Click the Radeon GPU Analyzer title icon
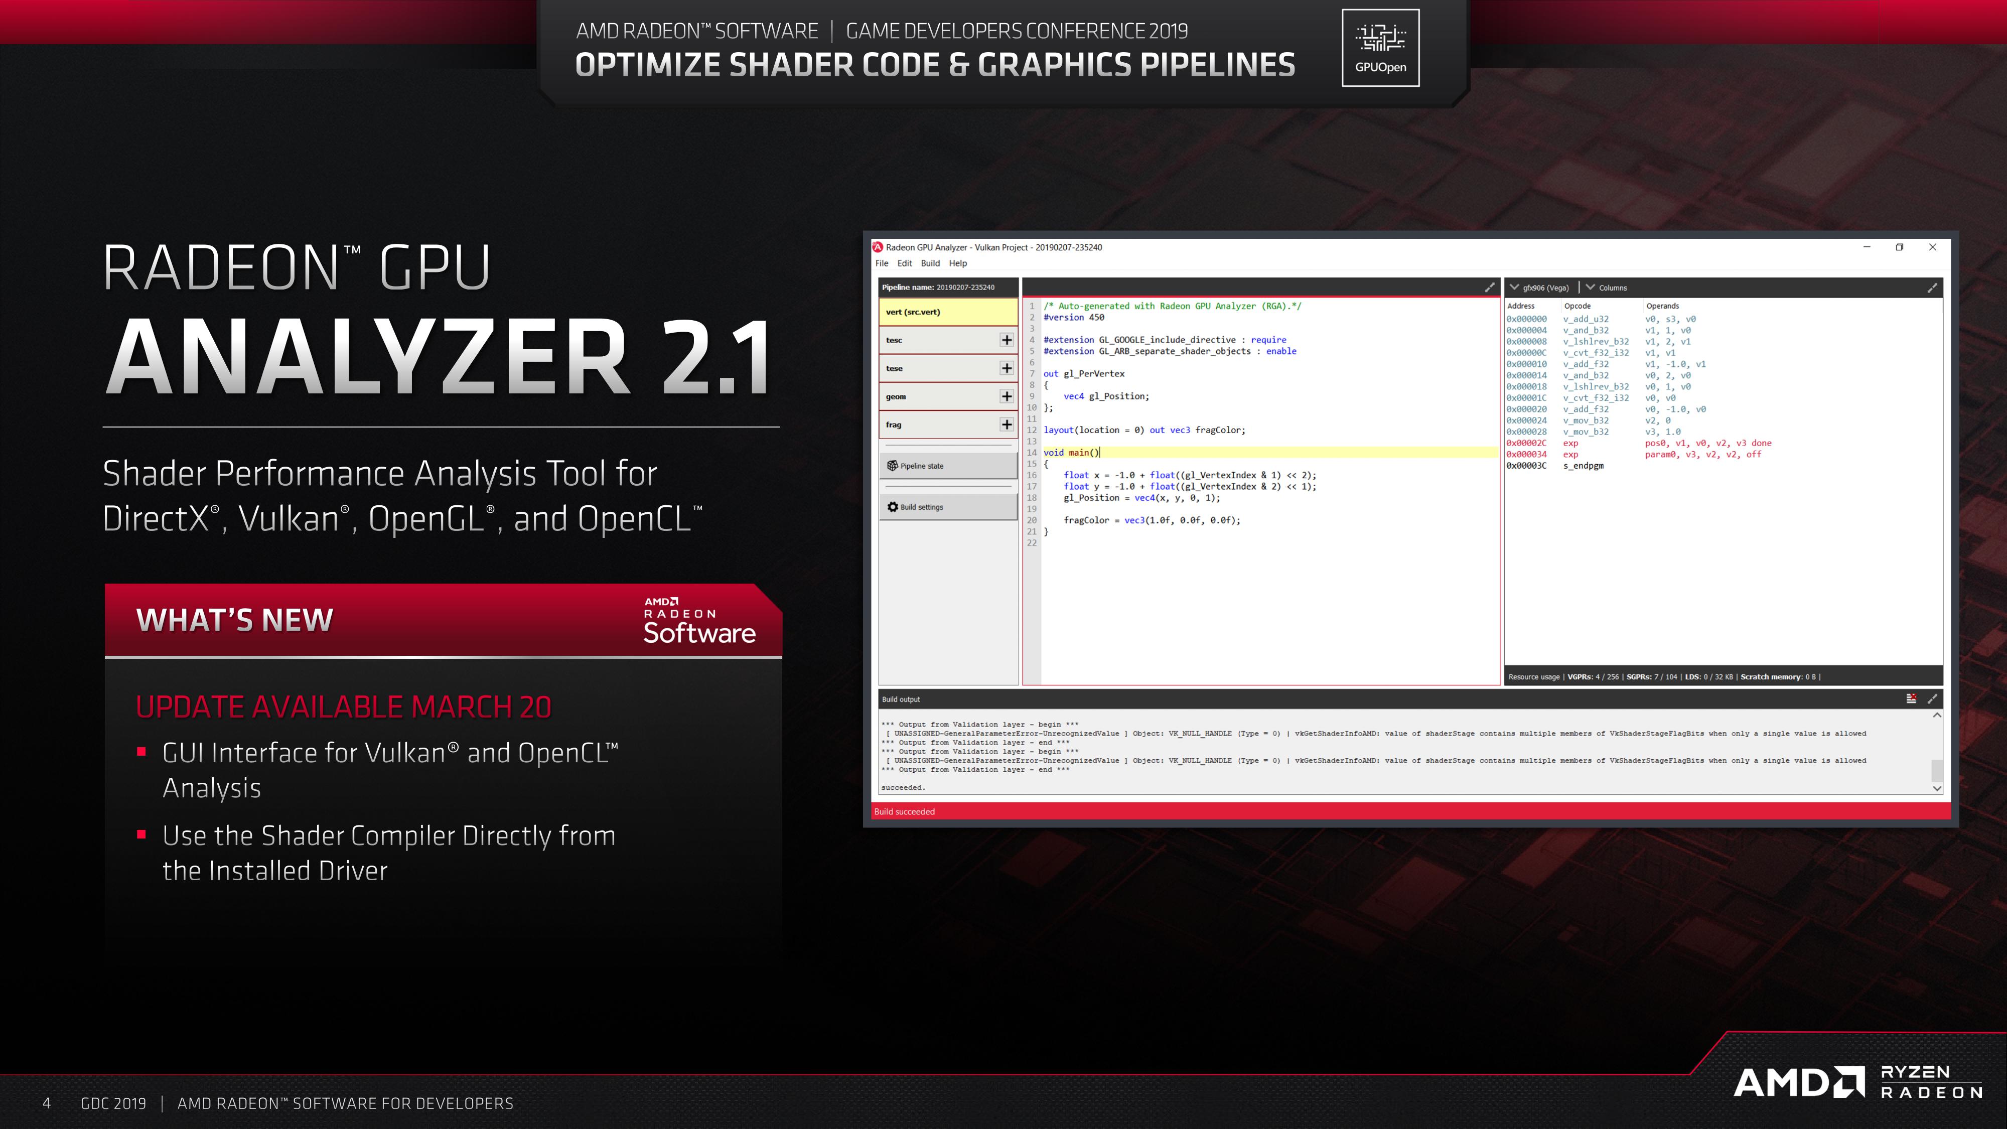Image resolution: width=2007 pixels, height=1129 pixels. tap(877, 247)
